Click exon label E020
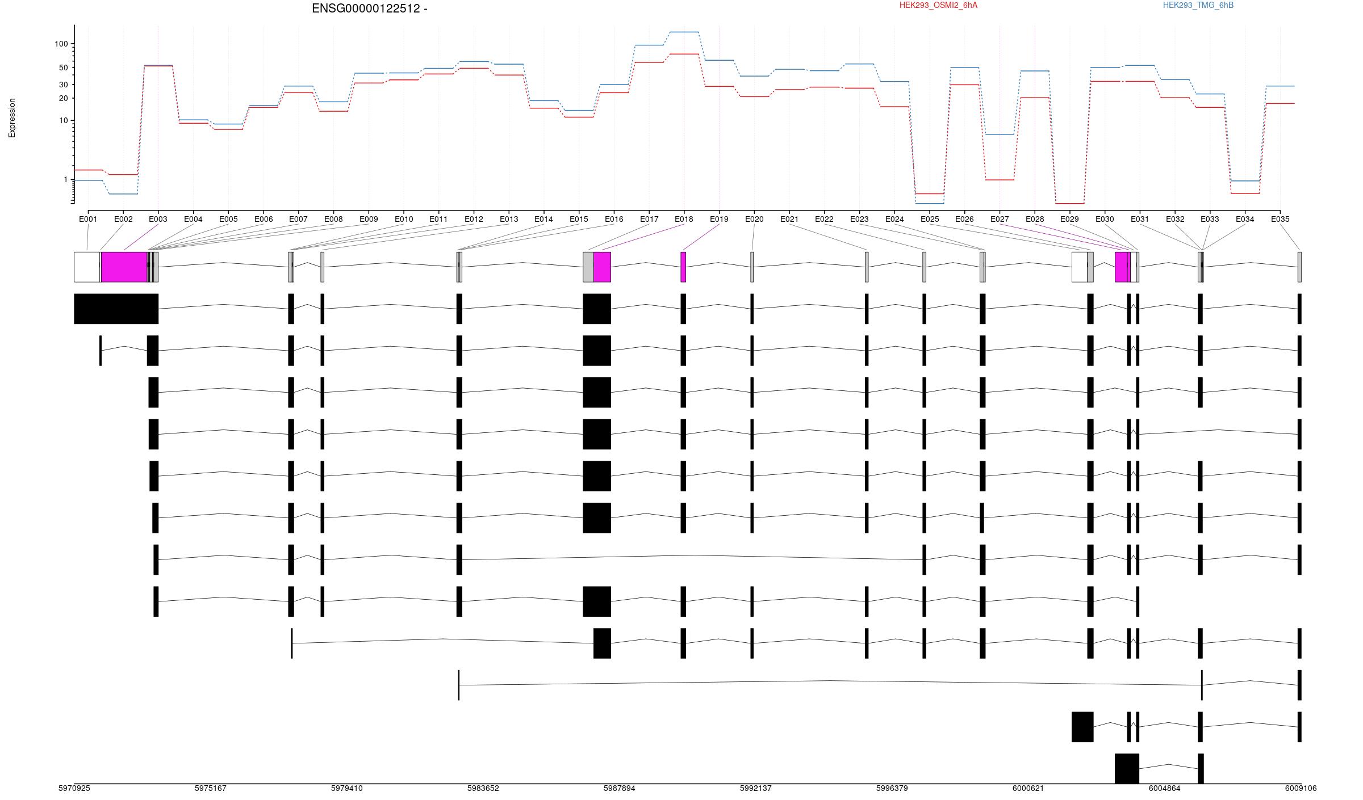 (754, 219)
